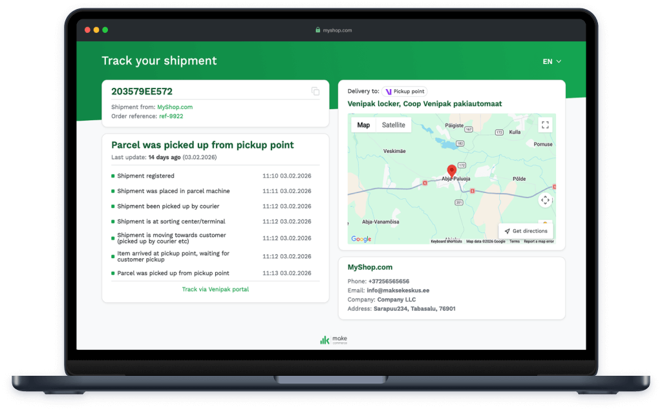Switch the map to Satellite view

coord(393,125)
